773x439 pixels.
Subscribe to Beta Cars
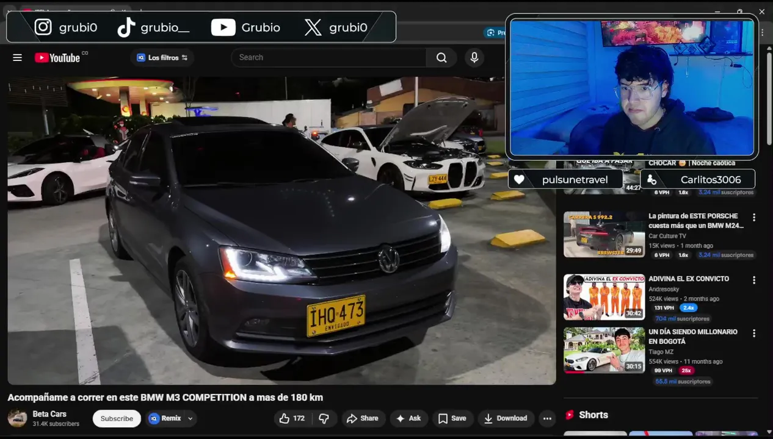point(117,418)
